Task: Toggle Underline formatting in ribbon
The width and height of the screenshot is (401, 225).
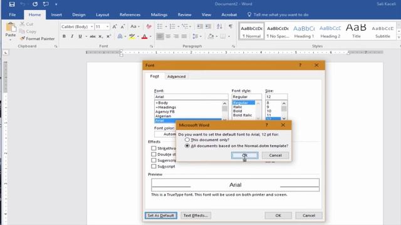Action: pyautogui.click(x=80, y=36)
